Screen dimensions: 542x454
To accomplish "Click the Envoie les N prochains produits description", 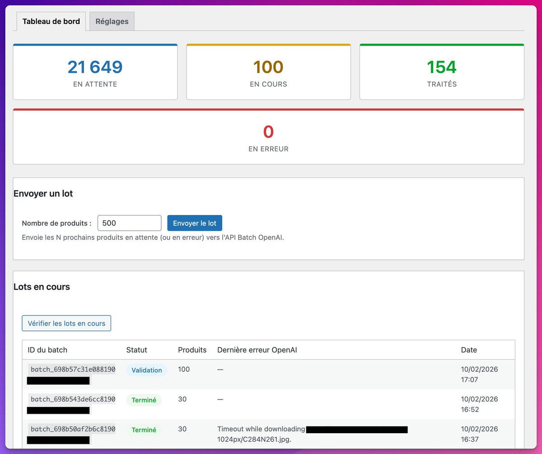I will (153, 238).
